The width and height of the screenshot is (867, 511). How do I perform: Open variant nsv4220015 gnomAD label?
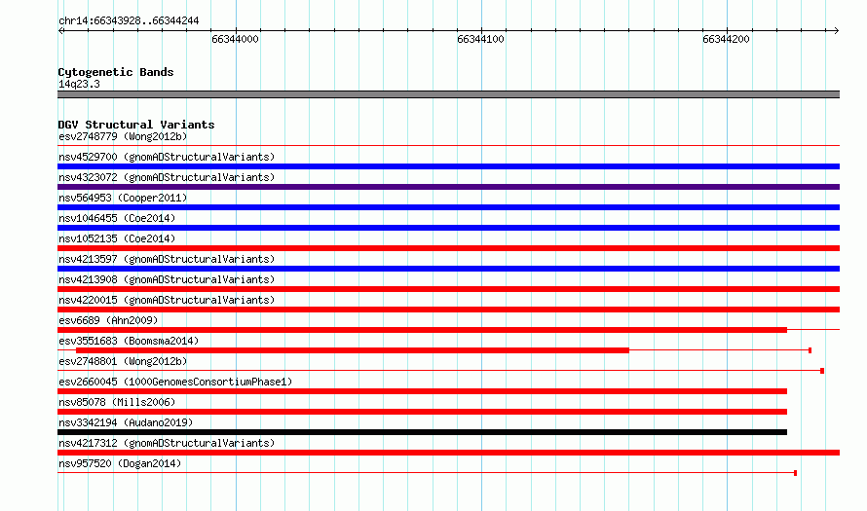pos(167,300)
